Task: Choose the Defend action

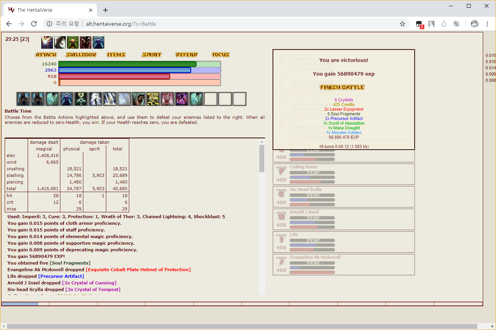Action: (186, 55)
